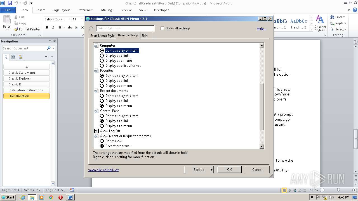This screenshot has height=201, width=358.
Task: Click the Save icon in Word's quick access toolbar
Action: coord(10,3)
